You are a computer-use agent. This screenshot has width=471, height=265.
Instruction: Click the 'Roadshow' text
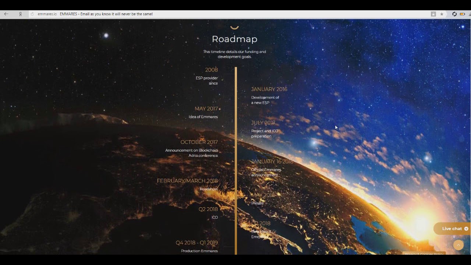tap(209, 189)
